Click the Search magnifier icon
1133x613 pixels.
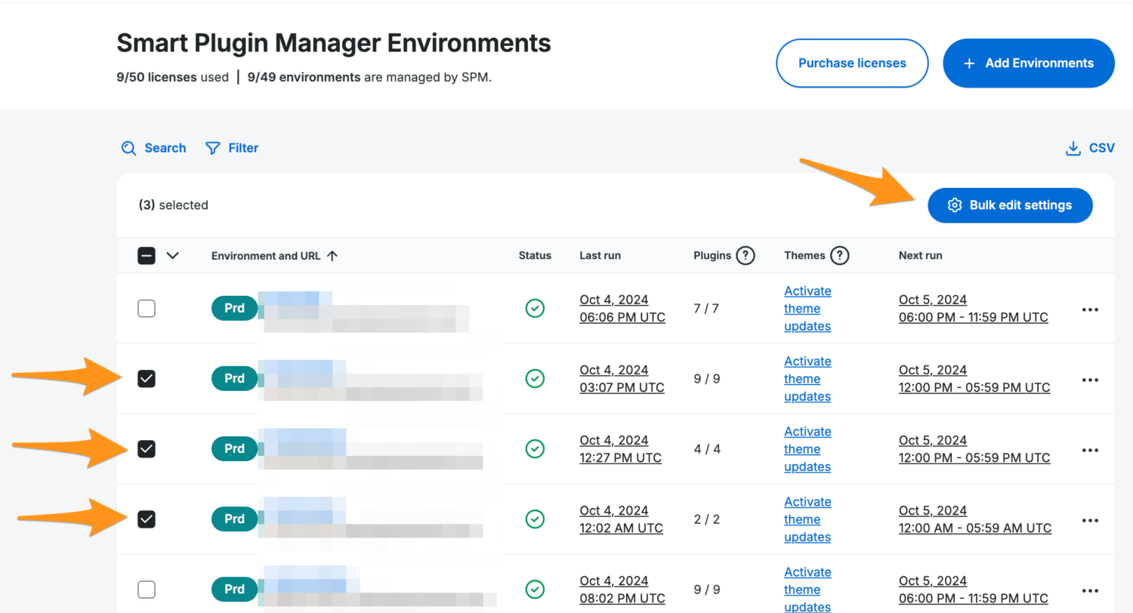point(128,148)
